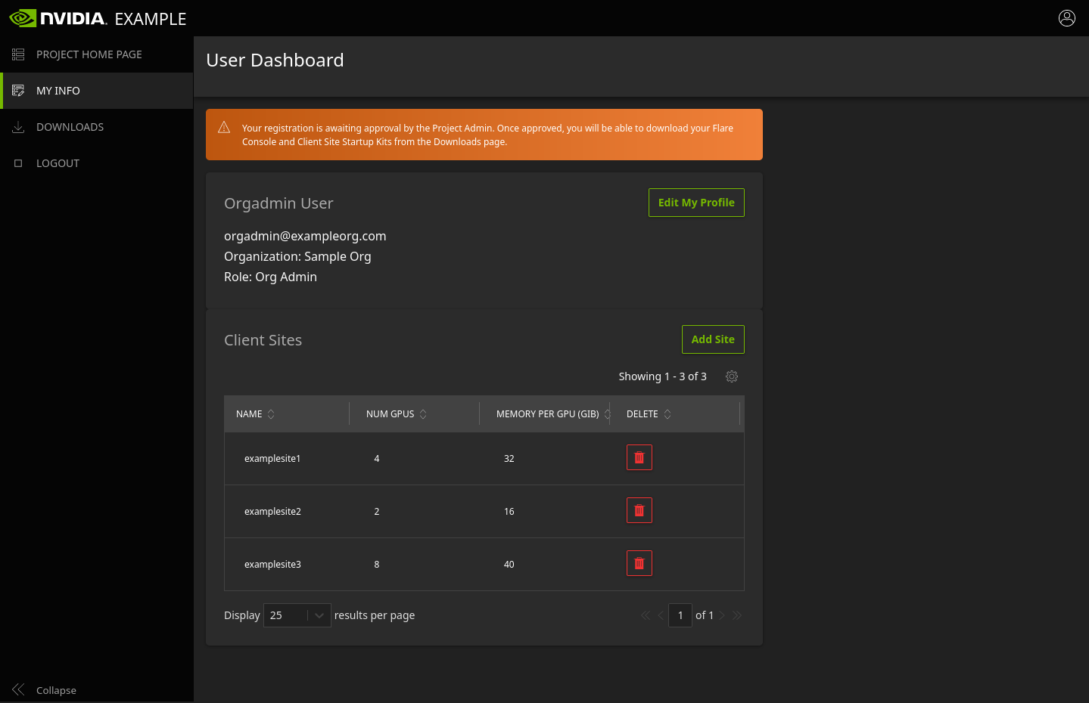Click memory value 40

coord(509,565)
